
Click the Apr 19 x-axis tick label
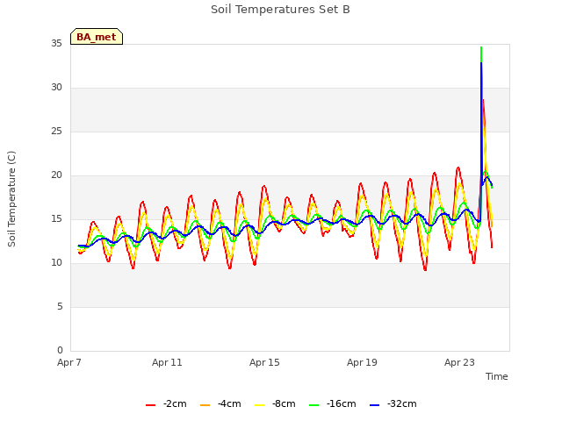[362, 362]
